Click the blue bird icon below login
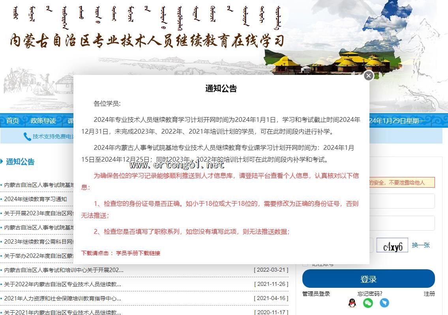Viewport: 448px width, 315px height. click(x=384, y=303)
